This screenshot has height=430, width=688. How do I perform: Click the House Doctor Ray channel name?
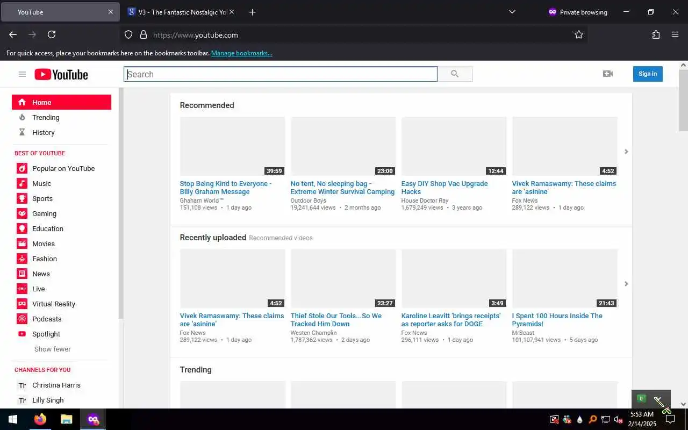425,200
